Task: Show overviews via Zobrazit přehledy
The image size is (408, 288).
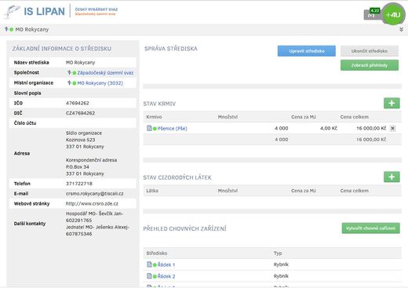Action: coord(370,65)
